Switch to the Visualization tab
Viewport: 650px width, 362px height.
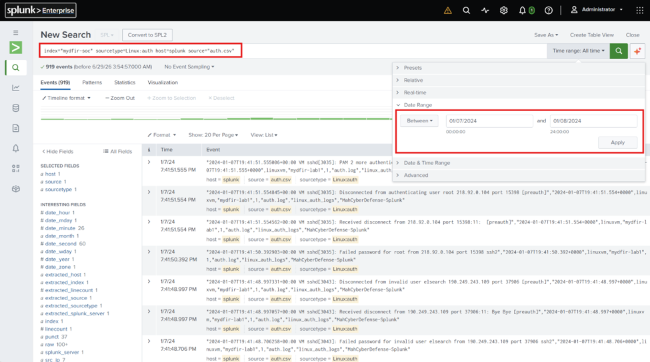coord(163,83)
